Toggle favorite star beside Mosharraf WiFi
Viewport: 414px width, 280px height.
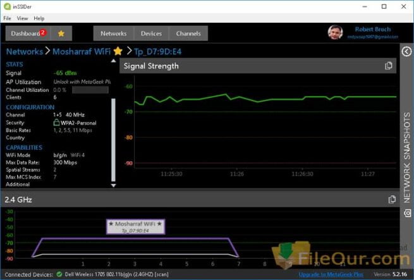[x=118, y=51]
